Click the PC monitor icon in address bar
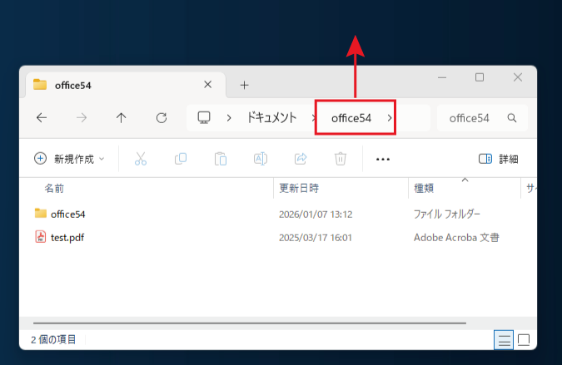Screen dimensions: 562x365 pos(204,117)
